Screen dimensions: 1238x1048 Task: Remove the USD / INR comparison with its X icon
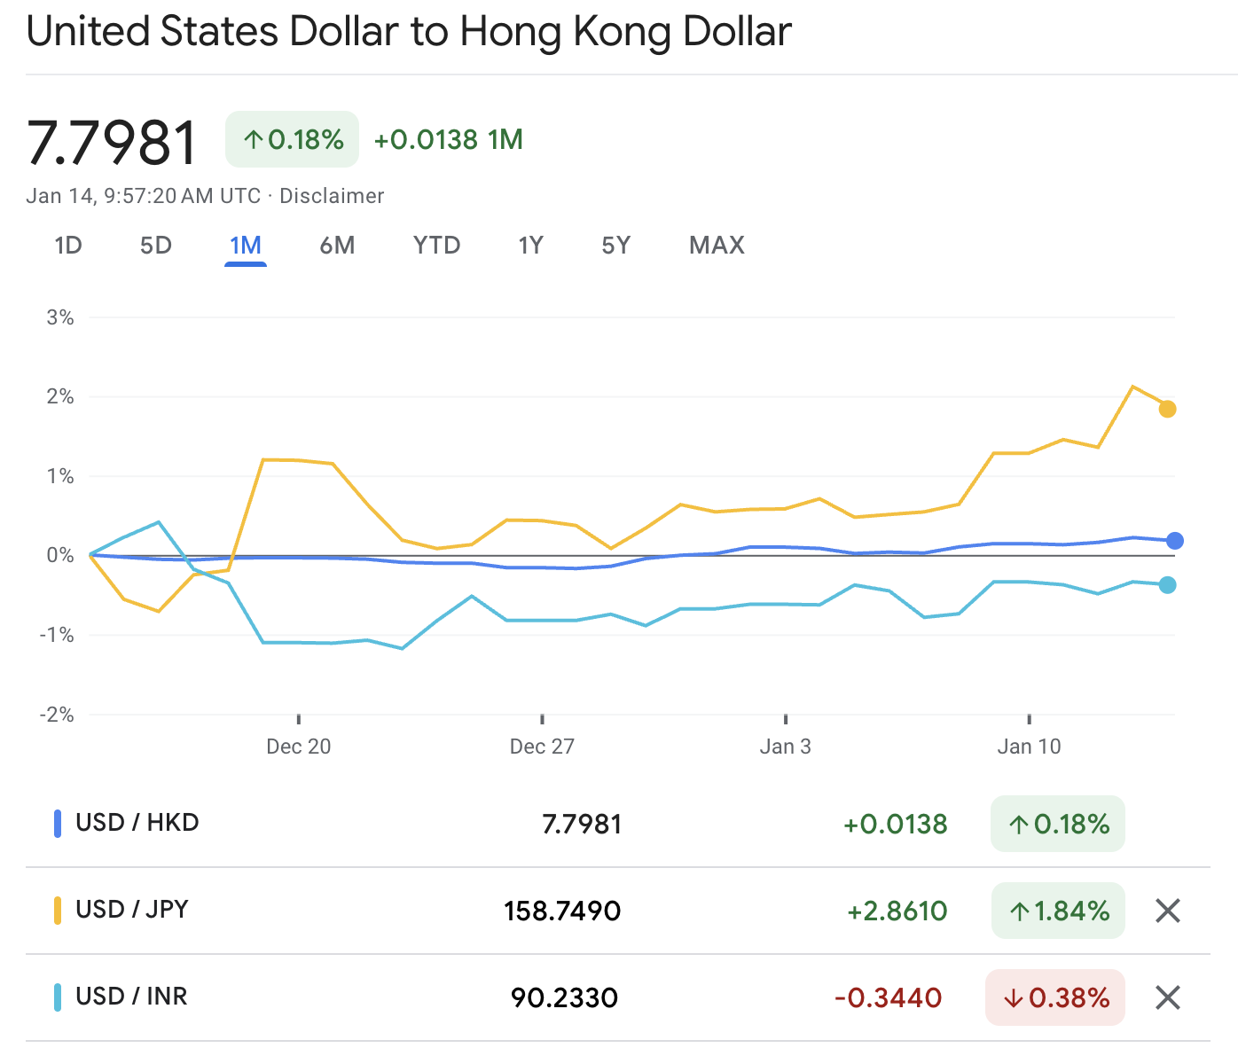1167,997
